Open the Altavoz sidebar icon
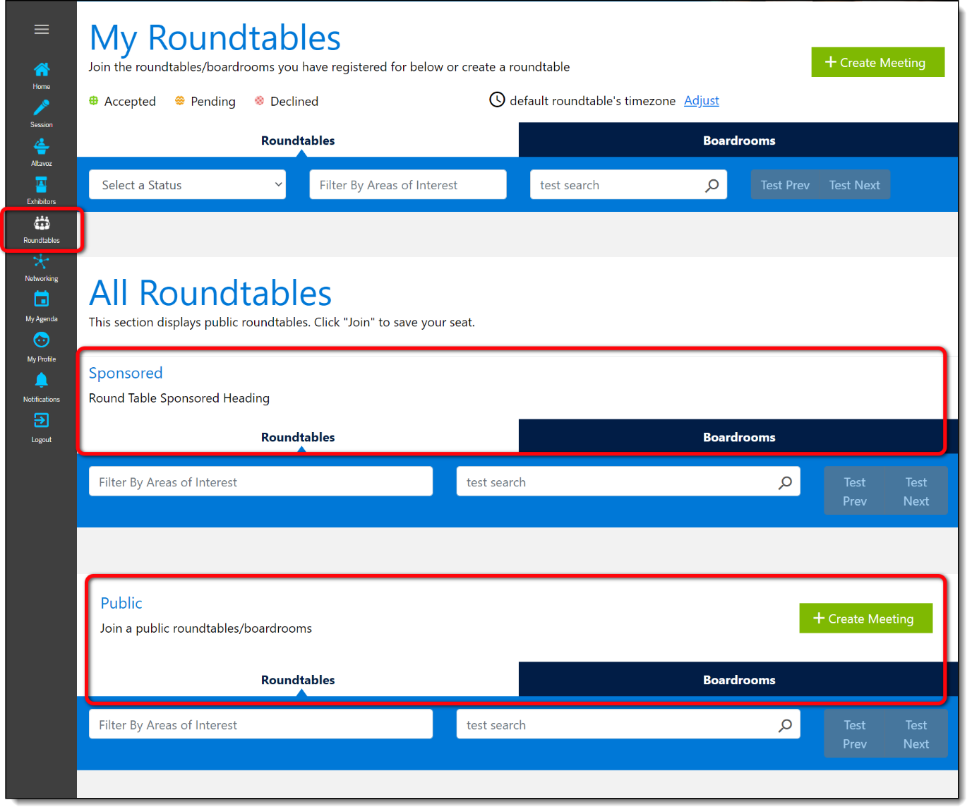 42,147
